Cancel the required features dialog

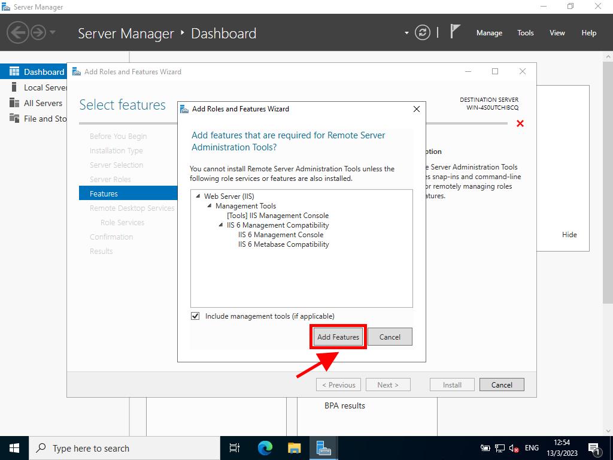pyautogui.click(x=390, y=337)
